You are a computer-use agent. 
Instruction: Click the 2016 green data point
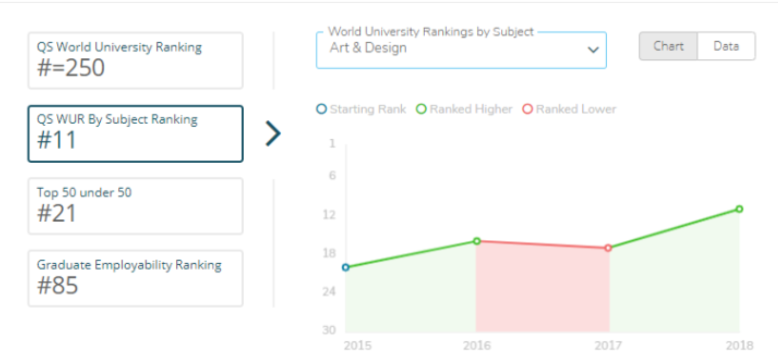[x=477, y=241]
